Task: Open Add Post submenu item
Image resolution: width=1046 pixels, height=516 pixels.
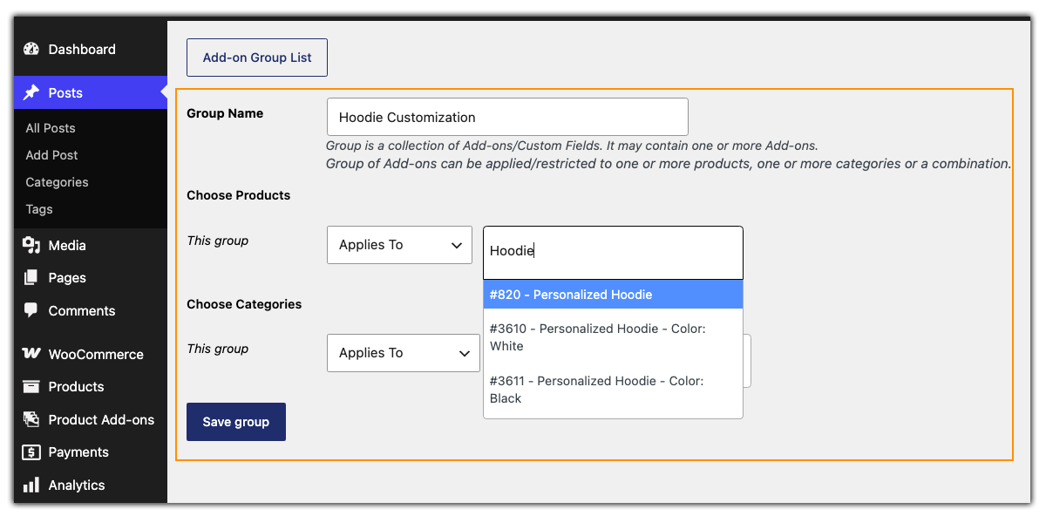Action: [52, 155]
